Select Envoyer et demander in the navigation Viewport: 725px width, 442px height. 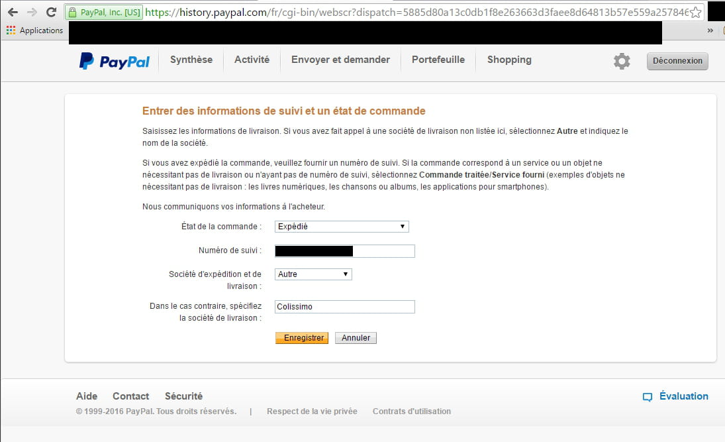341,60
